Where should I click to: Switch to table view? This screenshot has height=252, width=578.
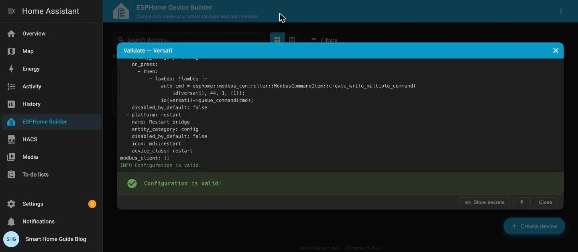click(x=292, y=40)
